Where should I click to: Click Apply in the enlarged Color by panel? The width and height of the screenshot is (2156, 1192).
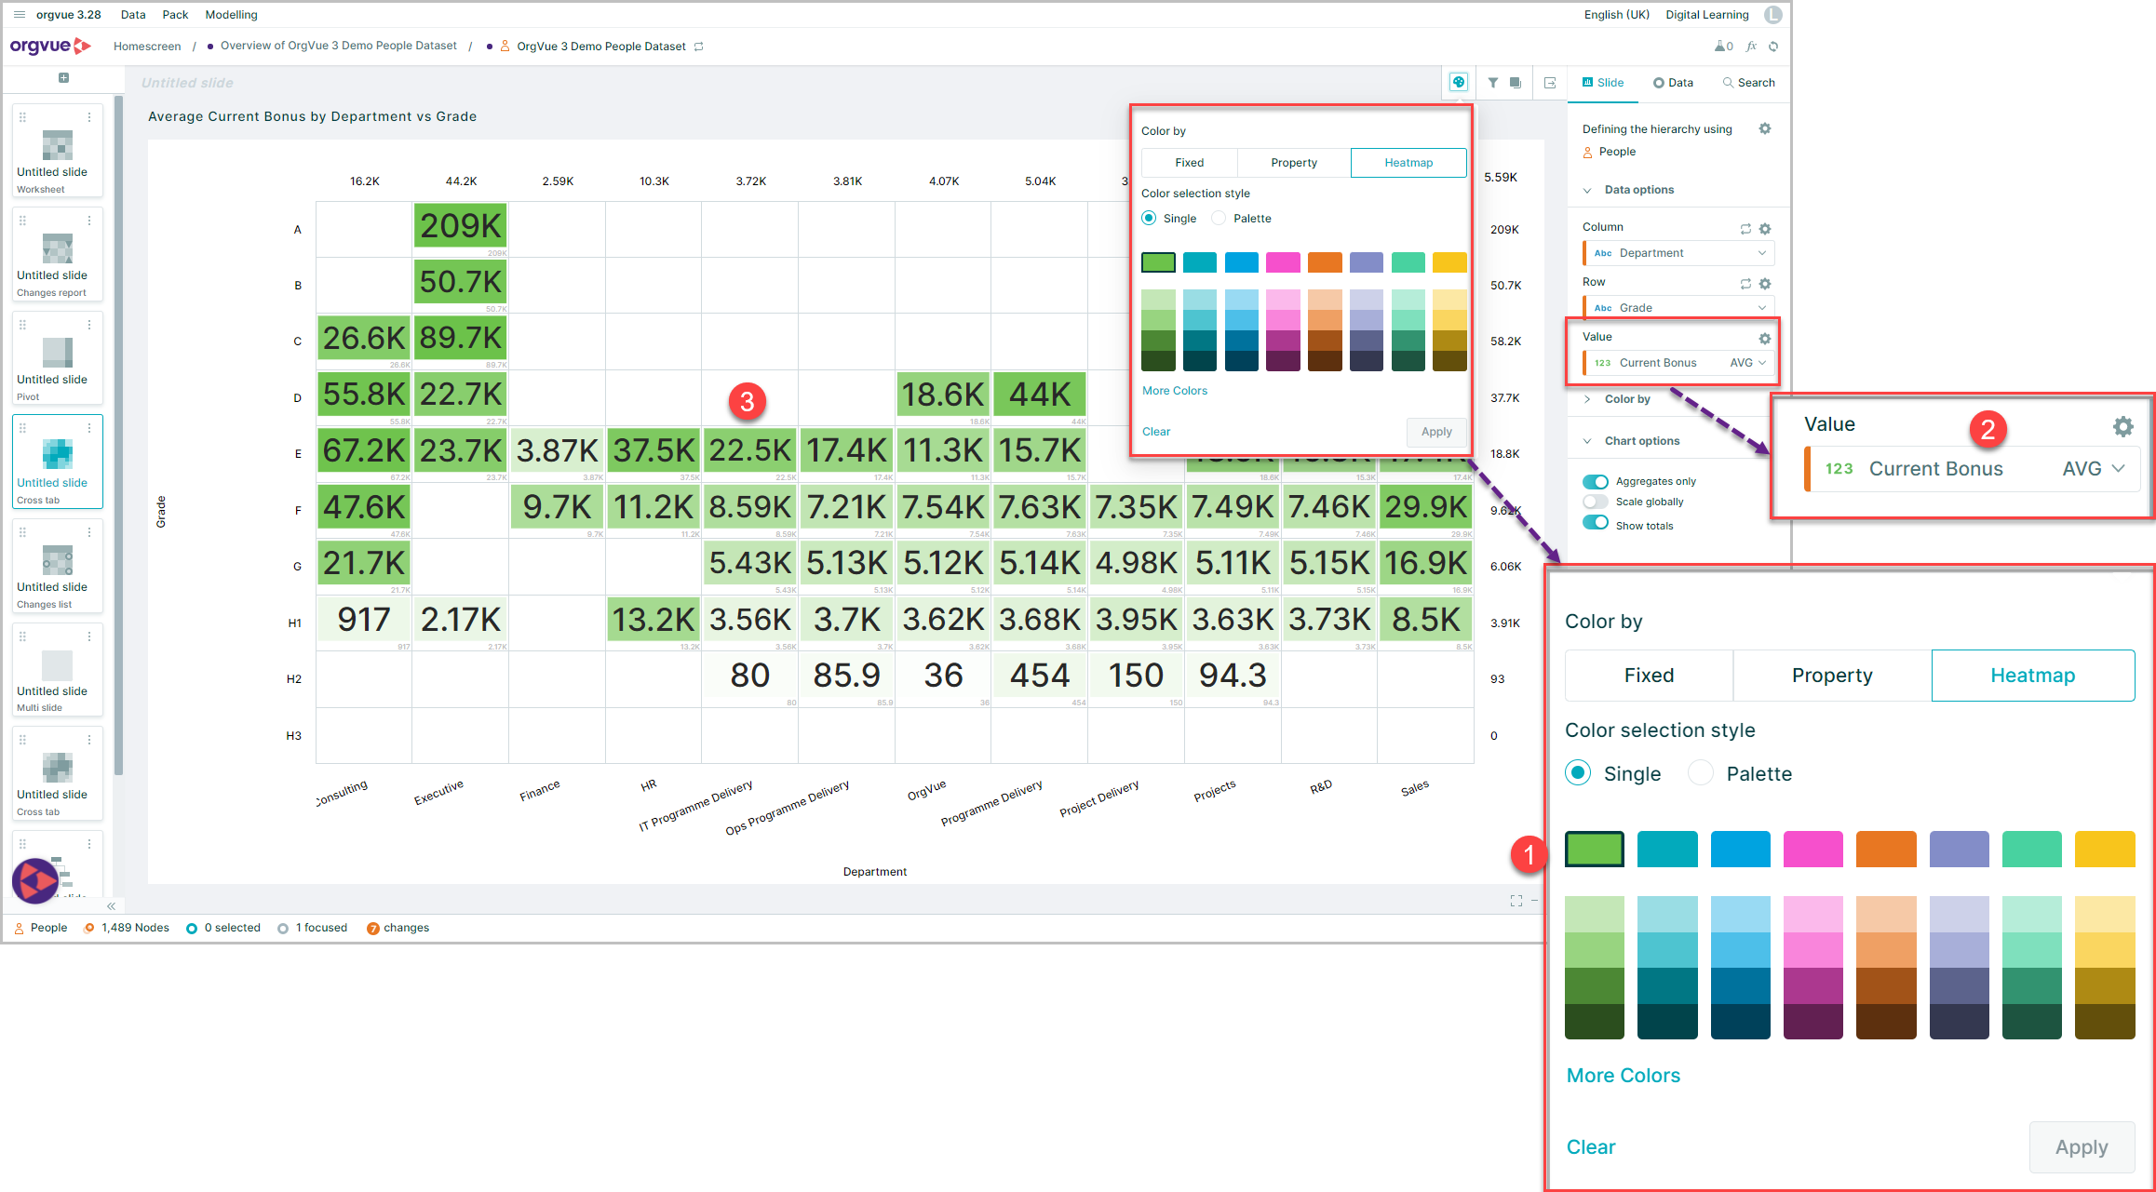pyautogui.click(x=2082, y=1147)
